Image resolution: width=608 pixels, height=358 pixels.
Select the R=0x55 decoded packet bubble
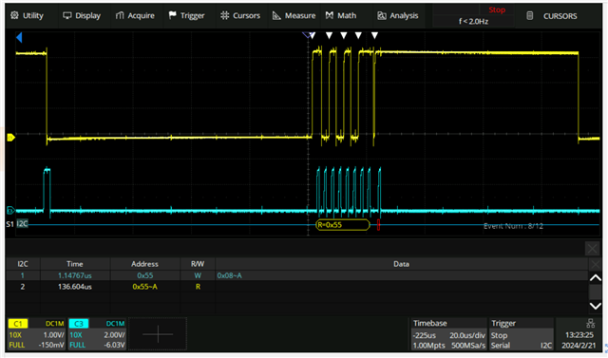coord(343,225)
